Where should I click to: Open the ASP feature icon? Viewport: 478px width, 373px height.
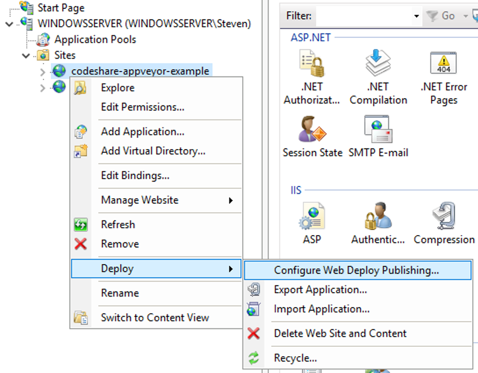312,218
